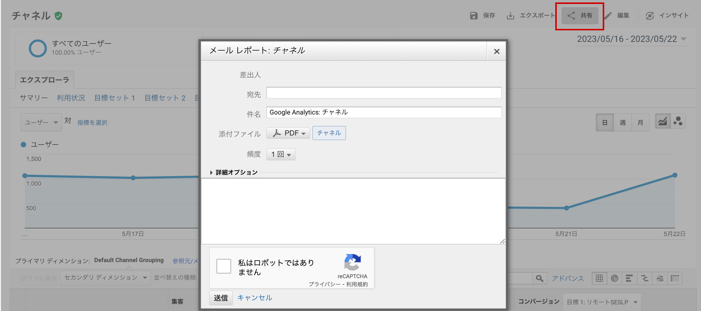This screenshot has width=701, height=311.
Task: Click the verified shield icon next to チャネル
Action: coord(58,16)
